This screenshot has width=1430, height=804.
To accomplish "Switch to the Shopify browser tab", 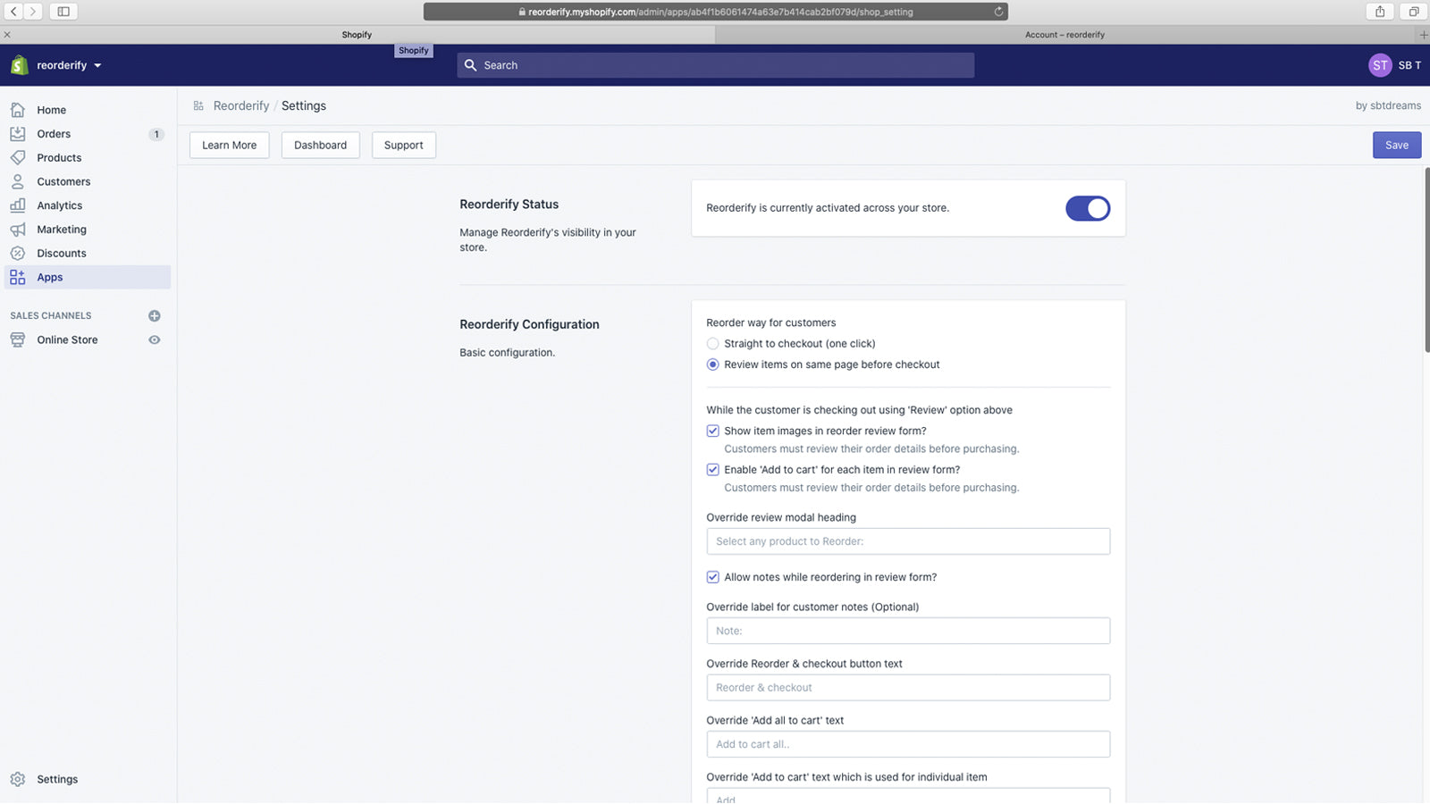I will (357, 34).
